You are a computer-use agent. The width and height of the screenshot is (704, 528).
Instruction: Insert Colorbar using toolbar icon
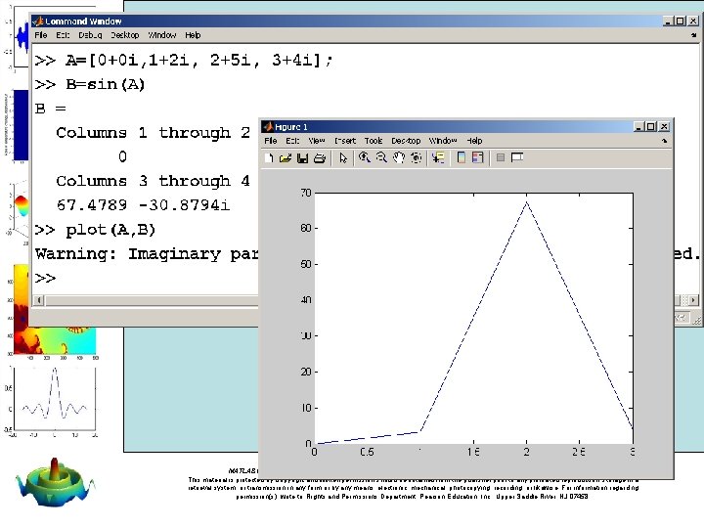[x=462, y=157]
